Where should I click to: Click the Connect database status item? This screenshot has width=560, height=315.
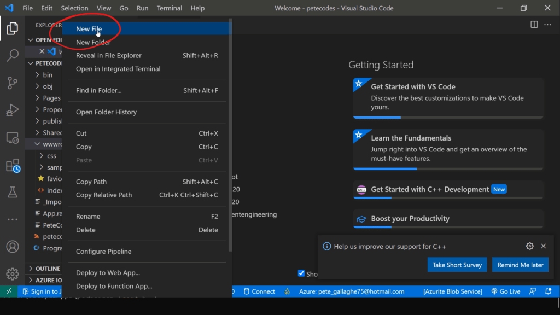[x=259, y=291]
